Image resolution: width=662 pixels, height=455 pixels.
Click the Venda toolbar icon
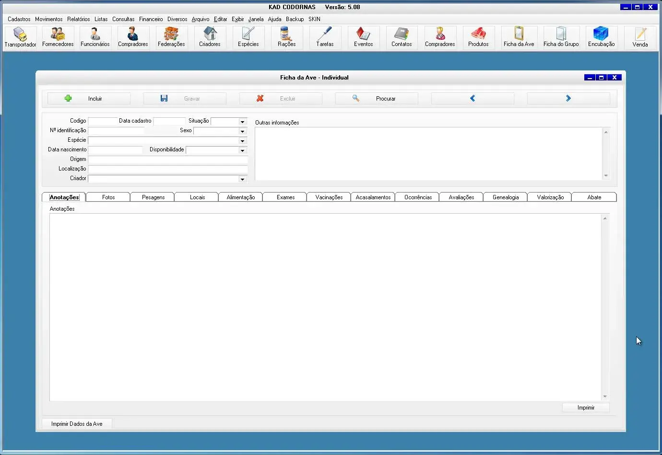coord(640,37)
